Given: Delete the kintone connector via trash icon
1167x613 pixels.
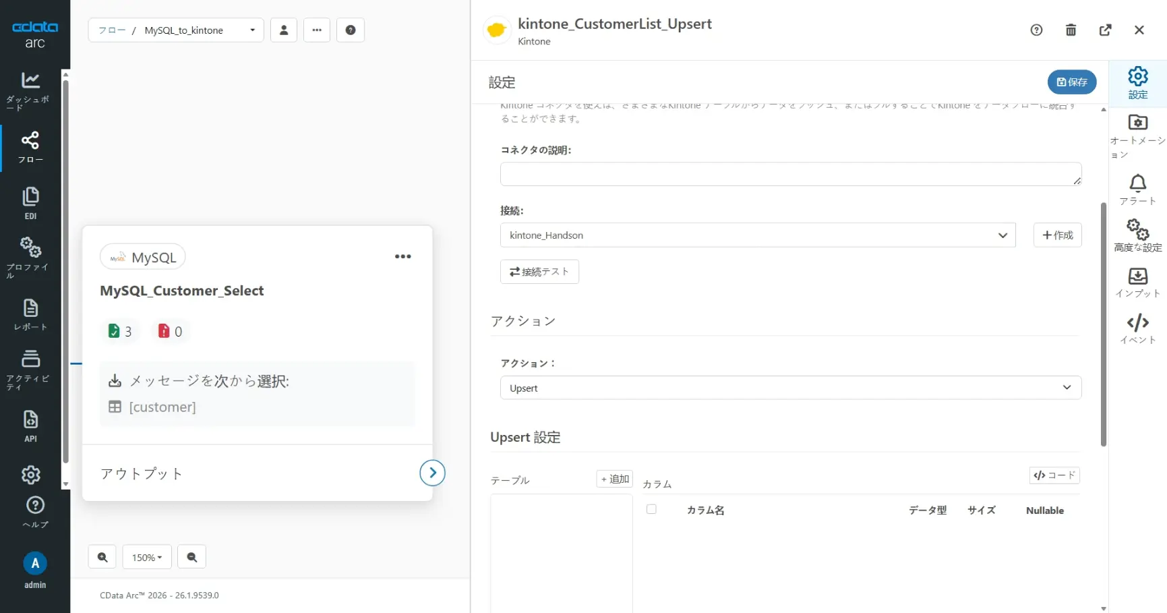Looking at the screenshot, I should [1071, 30].
